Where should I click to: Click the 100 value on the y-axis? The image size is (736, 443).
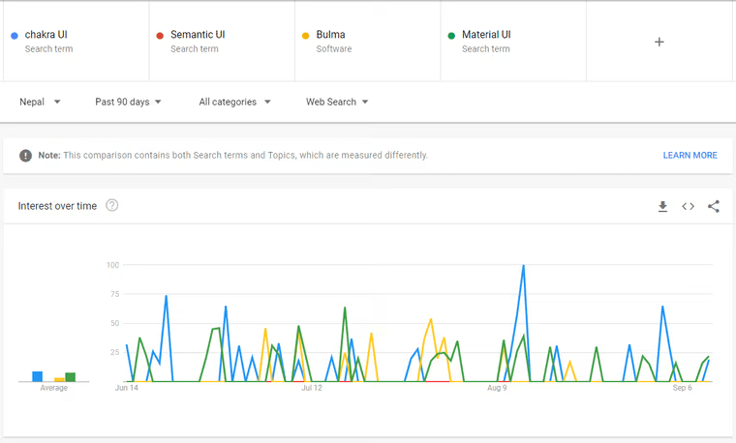pyautogui.click(x=112, y=265)
